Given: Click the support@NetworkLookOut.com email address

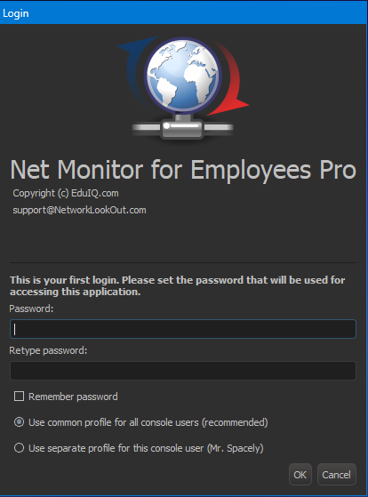Looking at the screenshot, I should (x=80, y=210).
